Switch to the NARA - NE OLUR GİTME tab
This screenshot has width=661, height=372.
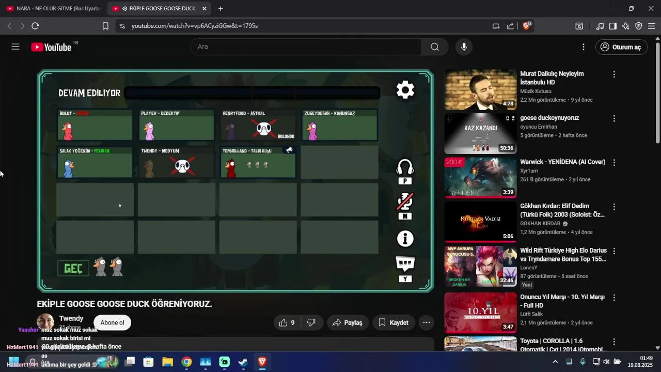[x=53, y=9]
